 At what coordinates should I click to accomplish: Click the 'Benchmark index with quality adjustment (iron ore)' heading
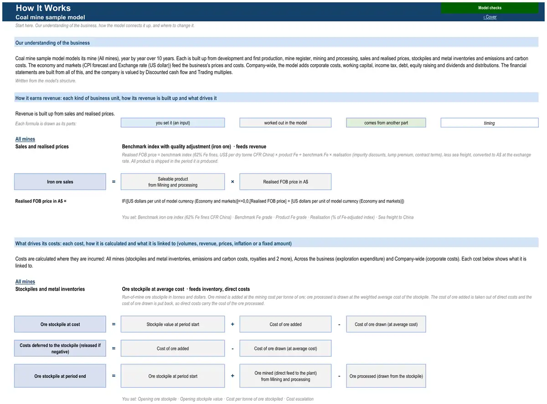176,147
